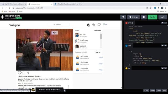Click the Instagram home icon
Viewport: 168px width, 94px height.
[x=88, y=25]
